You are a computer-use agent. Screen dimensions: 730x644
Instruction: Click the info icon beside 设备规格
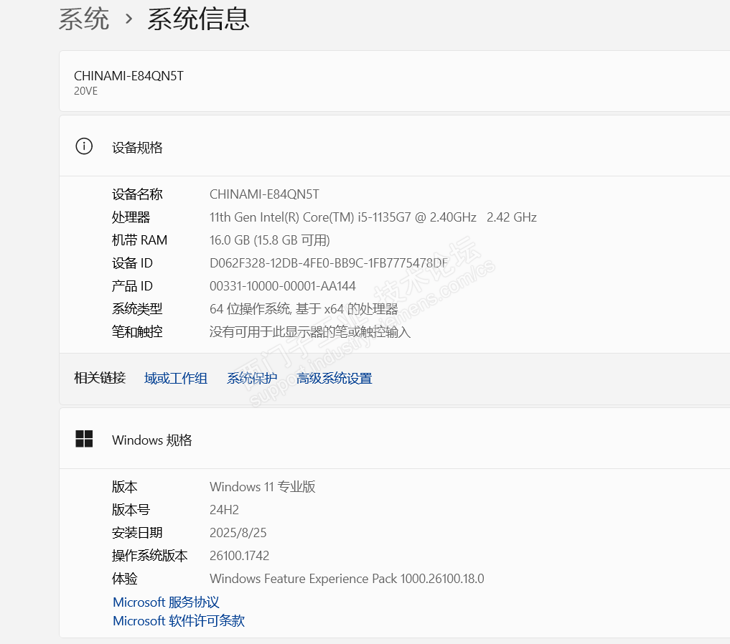tap(84, 146)
